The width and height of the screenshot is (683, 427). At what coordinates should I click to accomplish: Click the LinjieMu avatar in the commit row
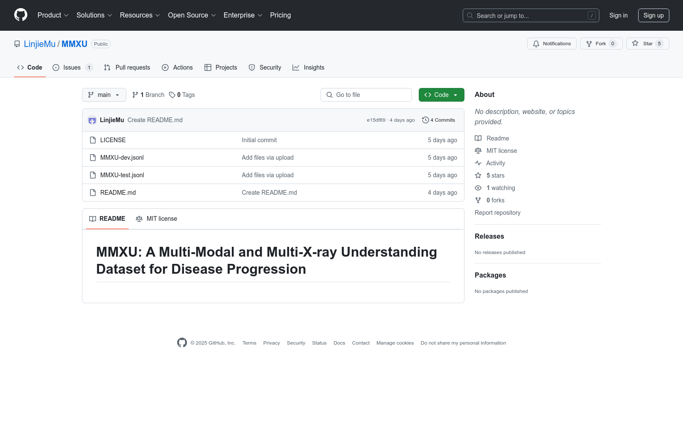(92, 120)
